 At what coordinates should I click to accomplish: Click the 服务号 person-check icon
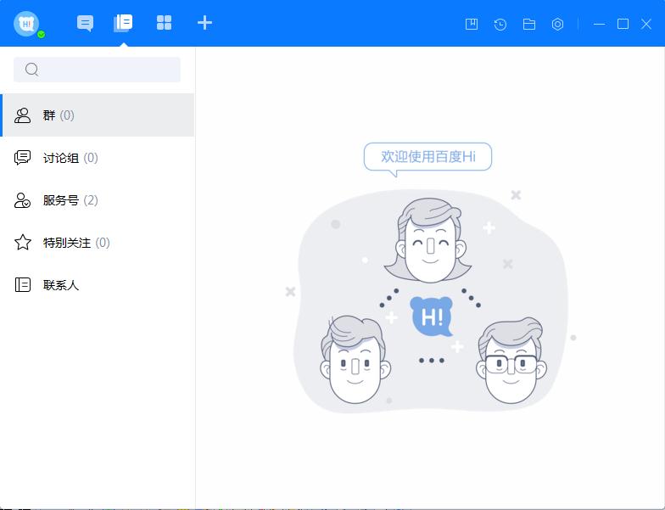pyautogui.click(x=22, y=200)
